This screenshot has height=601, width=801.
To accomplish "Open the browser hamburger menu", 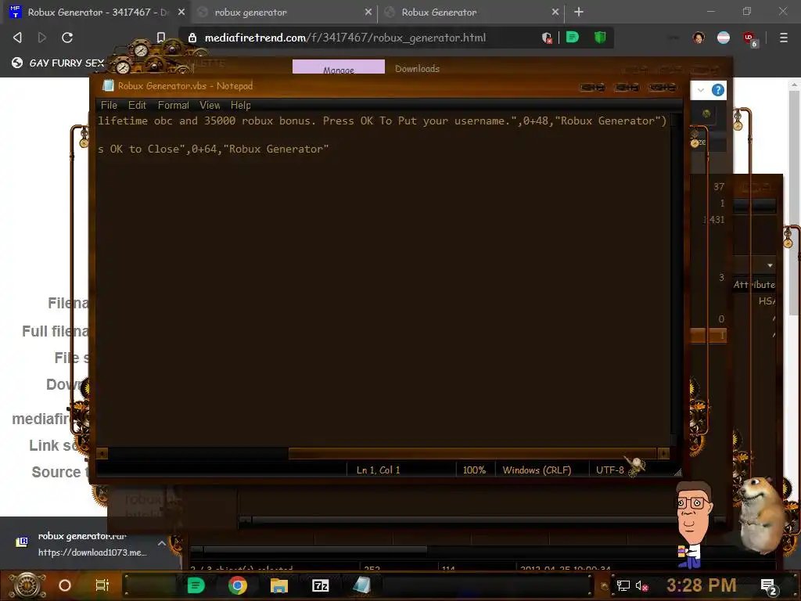I will [784, 38].
